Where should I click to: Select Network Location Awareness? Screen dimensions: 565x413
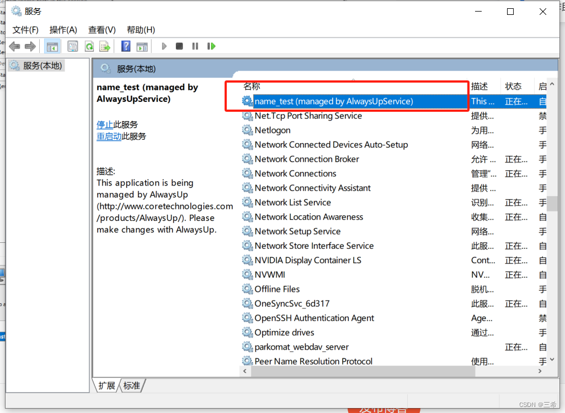point(309,216)
